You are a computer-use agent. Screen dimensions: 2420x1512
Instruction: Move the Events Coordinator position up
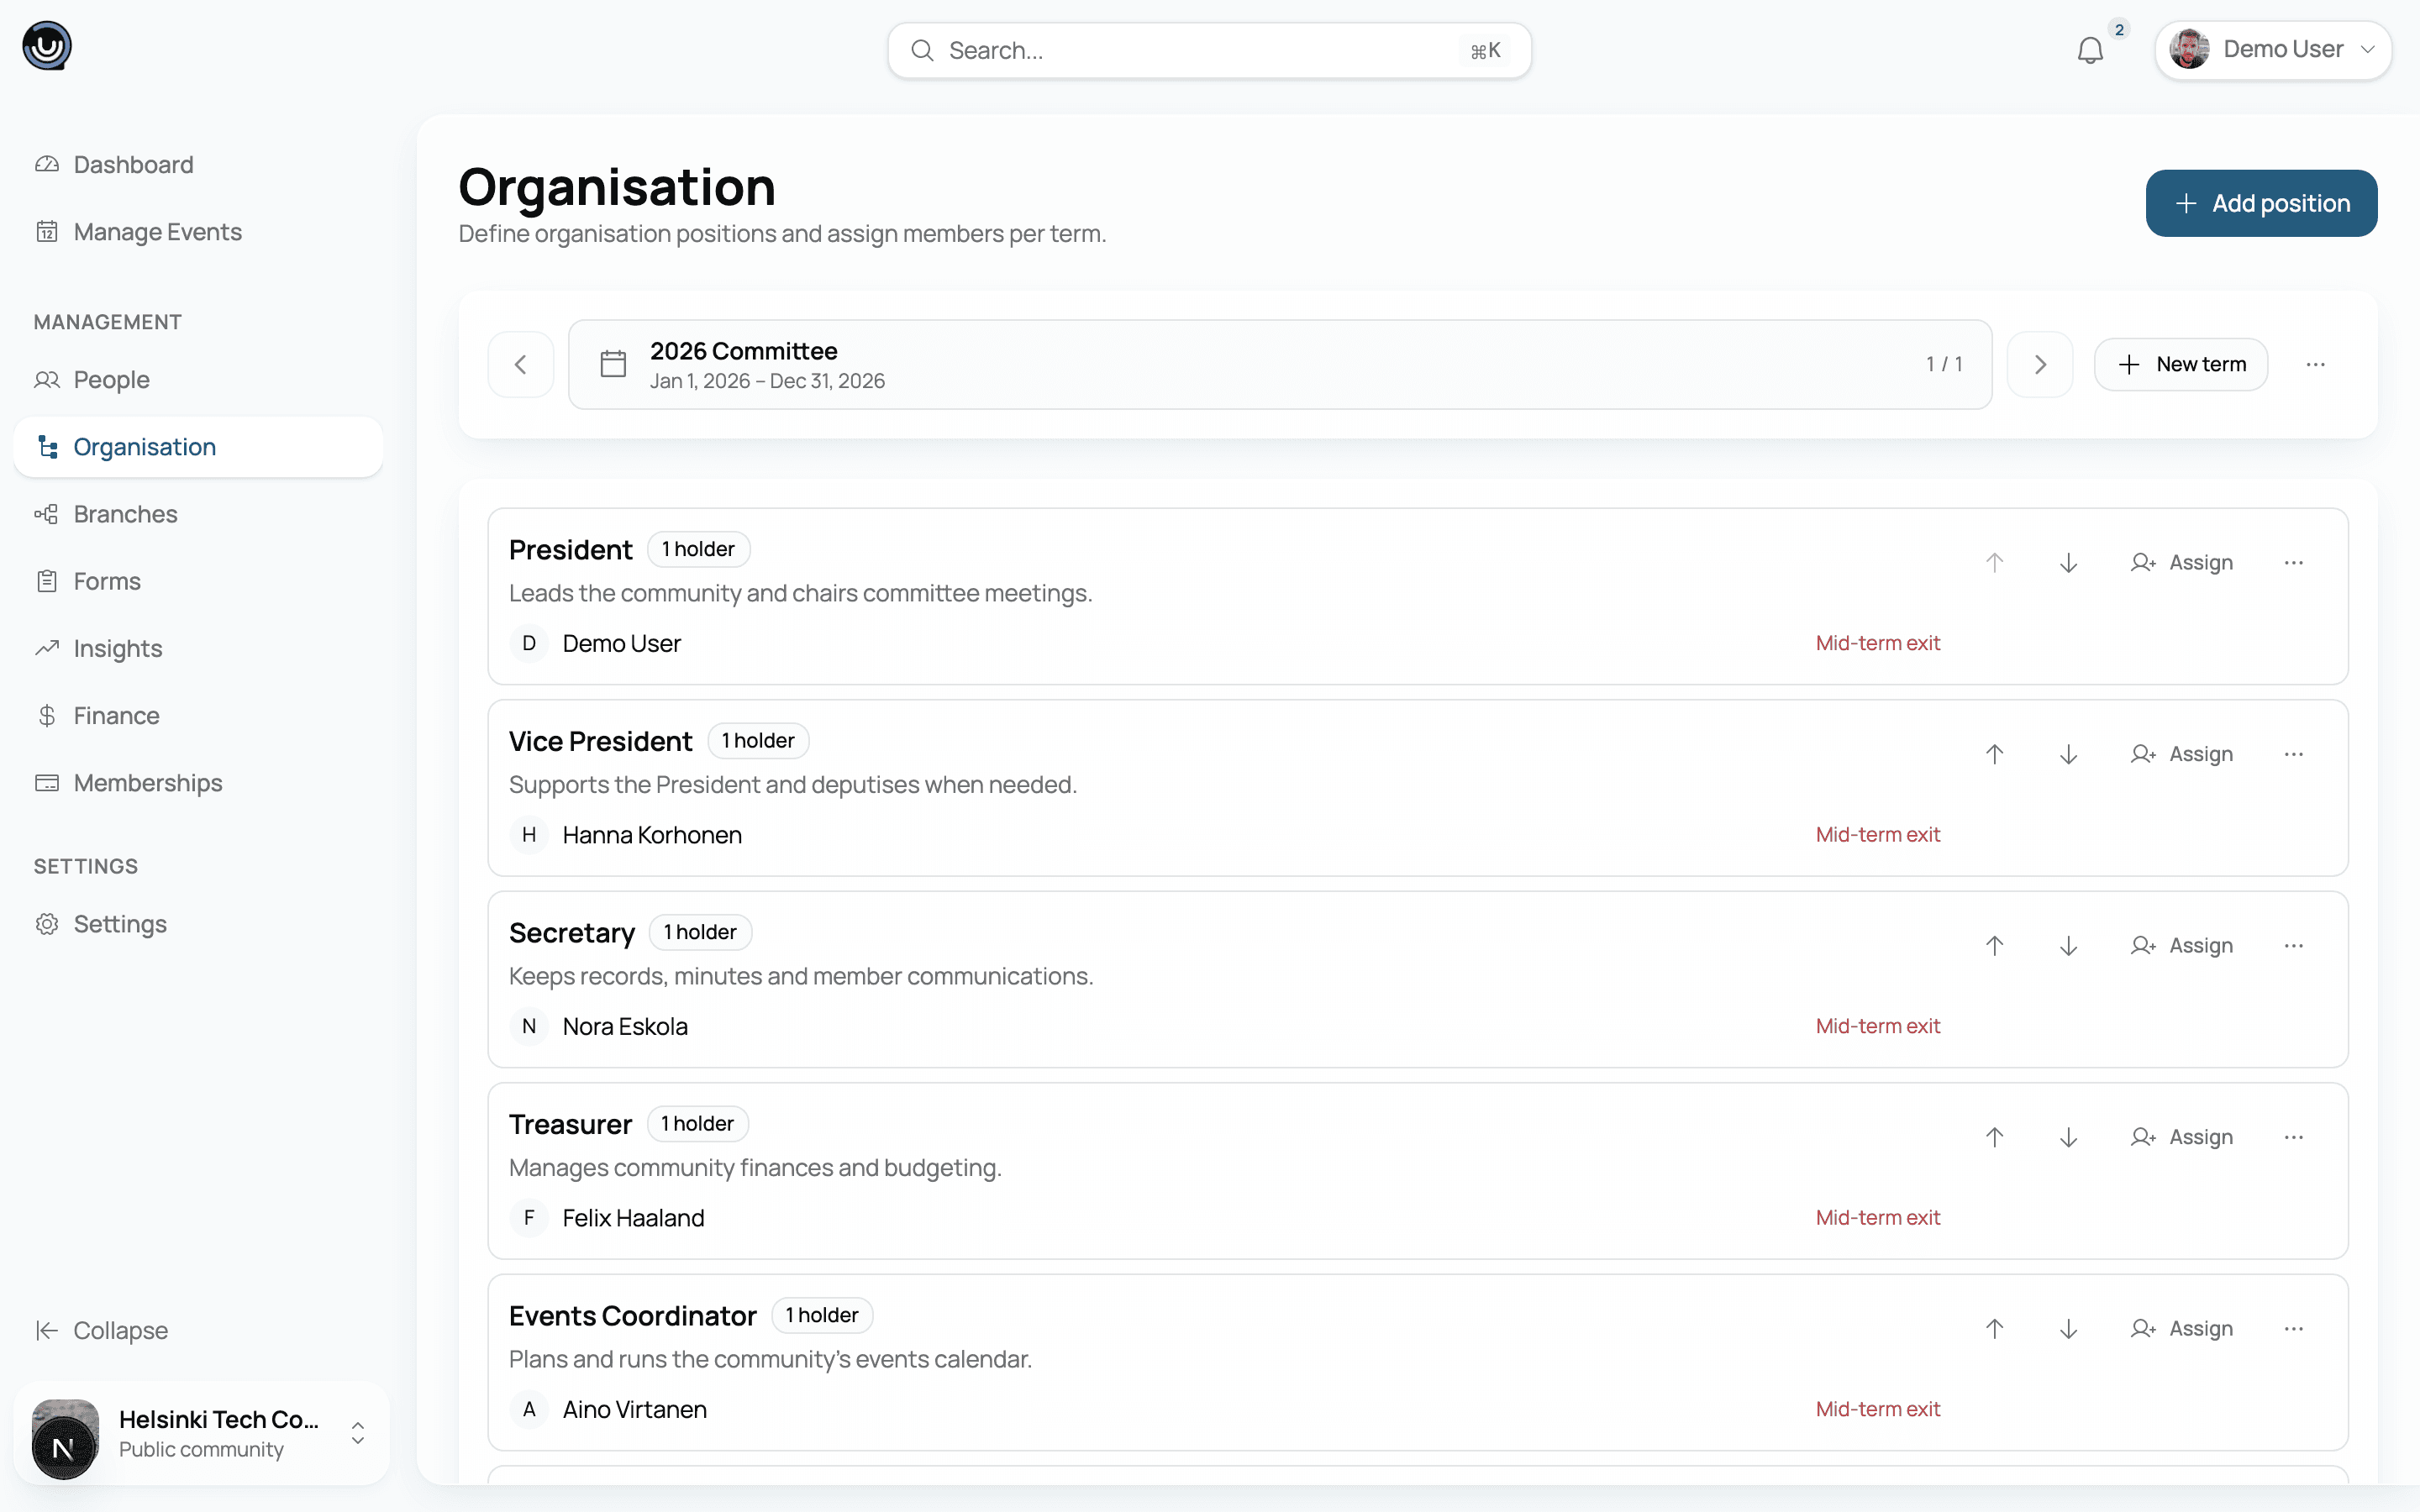click(1994, 1329)
